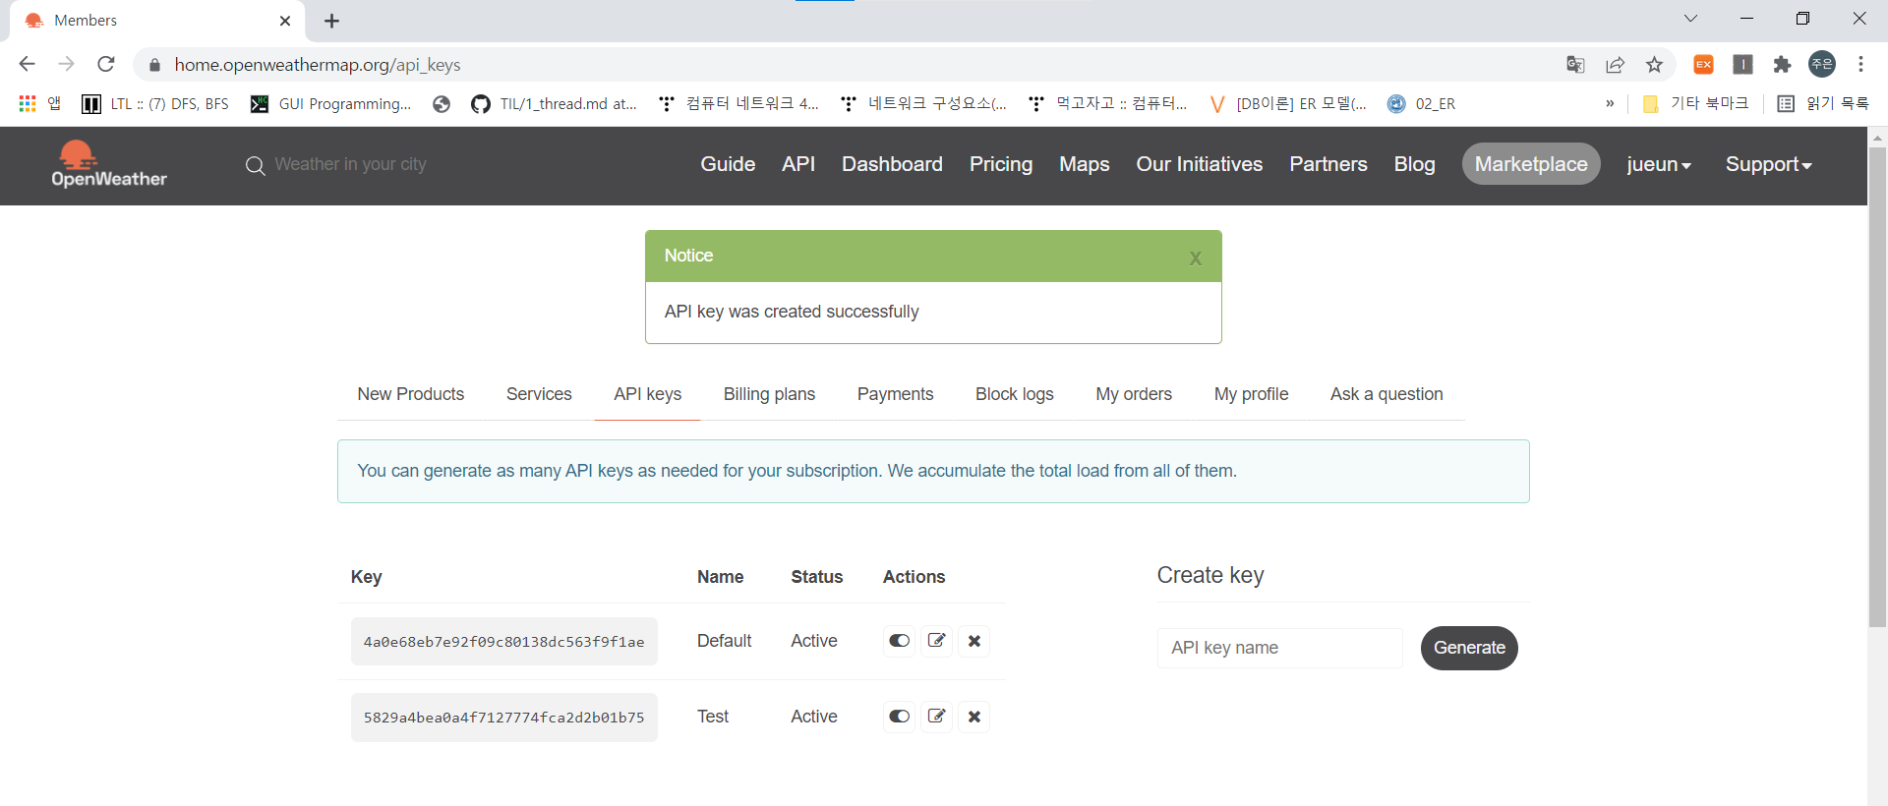Image resolution: width=1888 pixels, height=806 pixels.
Task: Click the site lock icon
Action: pos(154,65)
